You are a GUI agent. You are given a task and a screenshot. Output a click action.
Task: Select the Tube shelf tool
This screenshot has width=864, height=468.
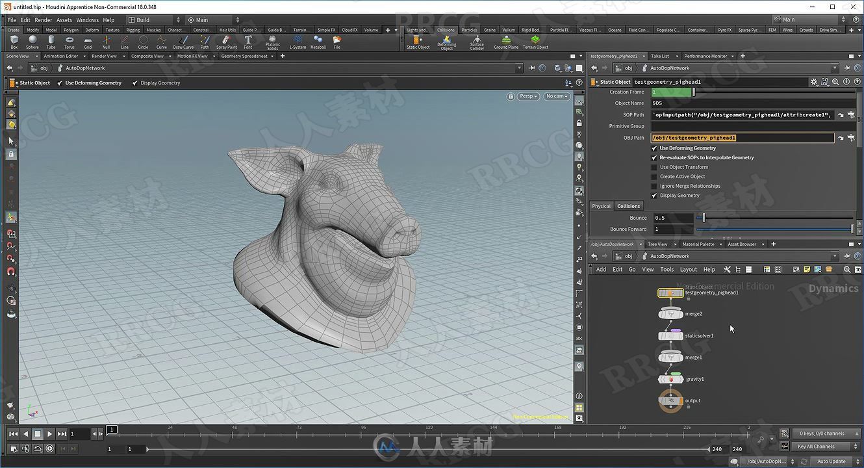[x=51, y=42]
